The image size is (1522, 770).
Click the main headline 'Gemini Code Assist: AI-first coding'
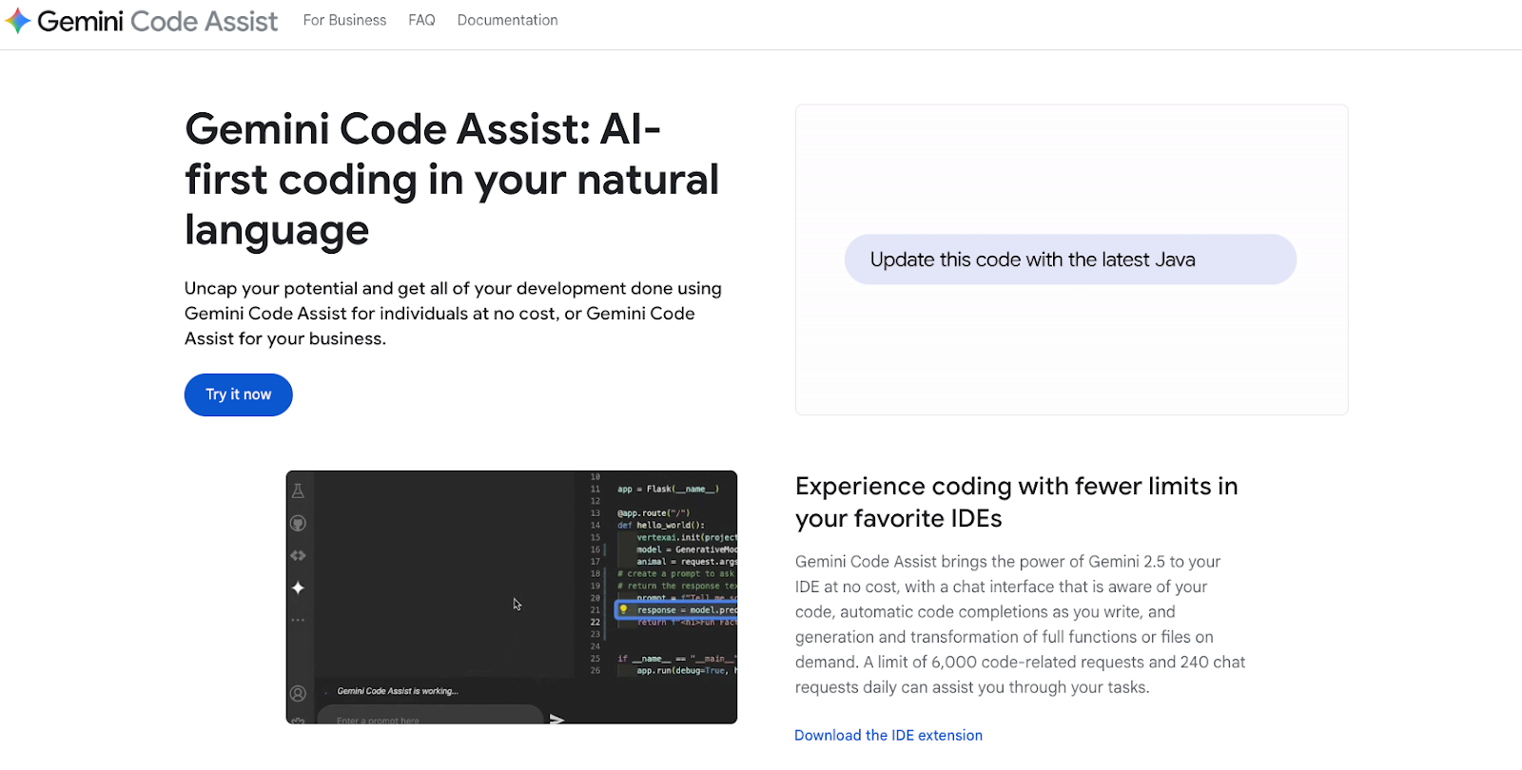[452, 180]
